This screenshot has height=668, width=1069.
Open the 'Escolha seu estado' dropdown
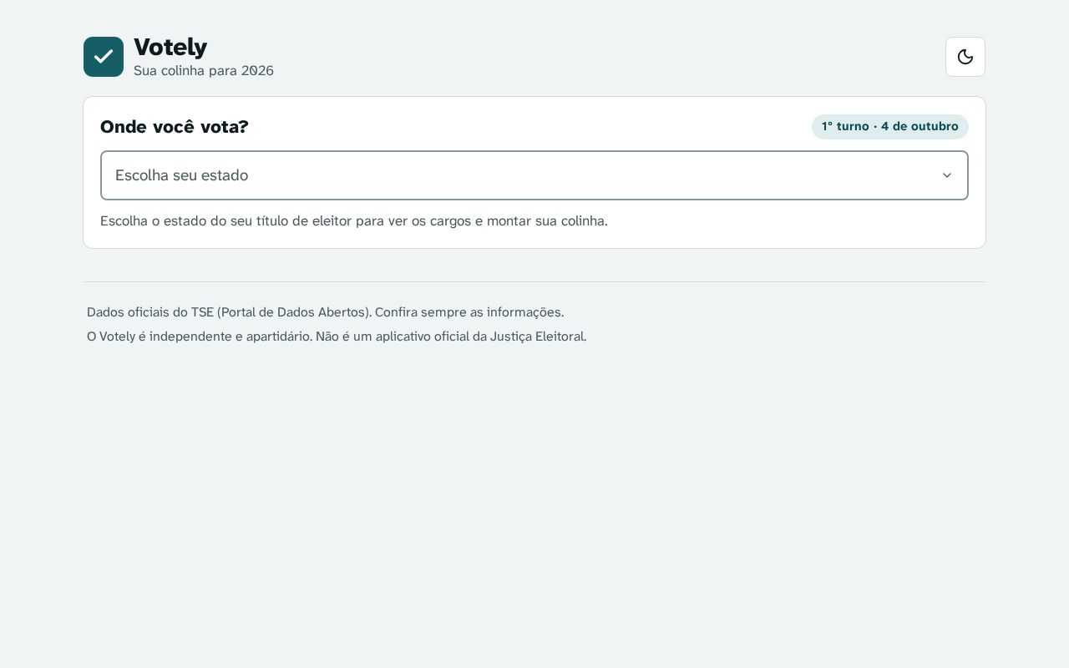coord(534,175)
